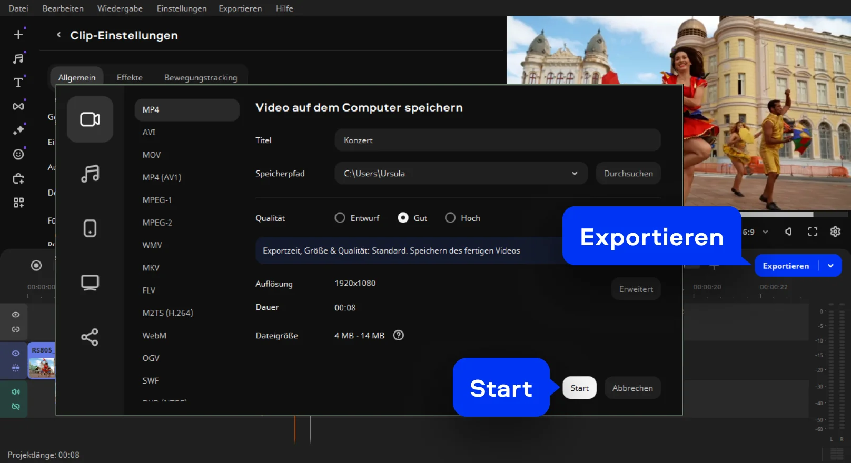The height and width of the screenshot is (463, 851).
Task: Click the Start button
Action: [x=579, y=388]
